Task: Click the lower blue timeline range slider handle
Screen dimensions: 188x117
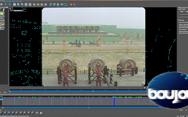Action: 89,108
